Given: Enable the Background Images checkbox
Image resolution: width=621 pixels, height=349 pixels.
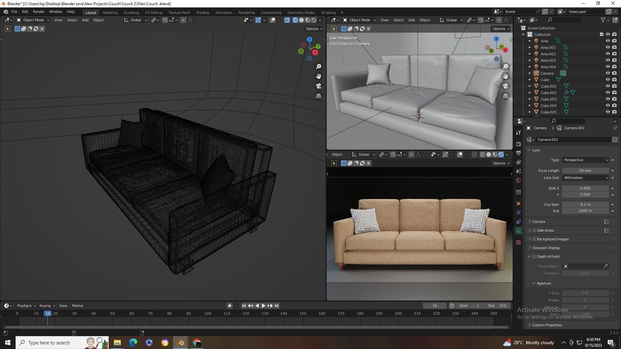Looking at the screenshot, I should pyautogui.click(x=534, y=239).
